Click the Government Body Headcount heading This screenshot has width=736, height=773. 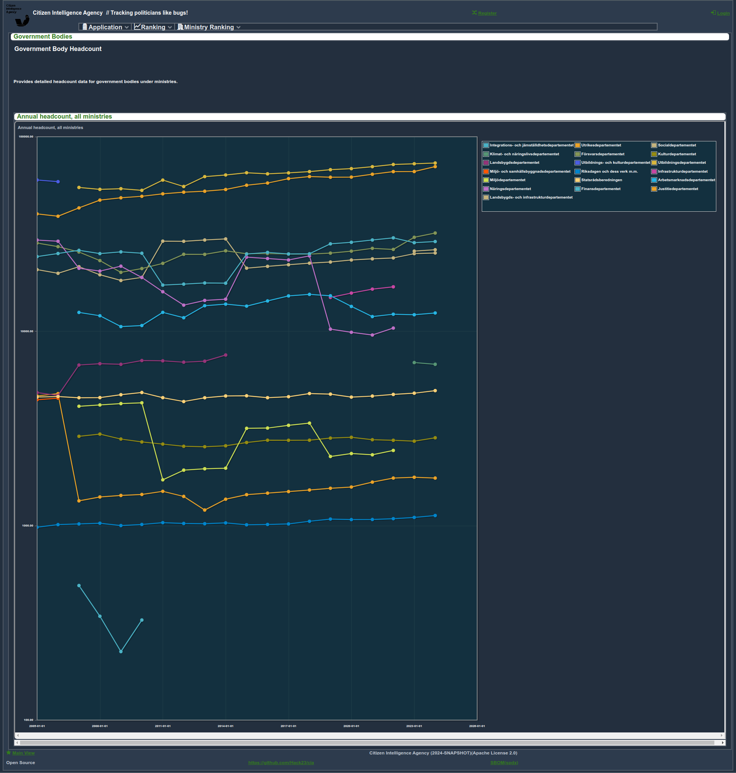click(58, 49)
